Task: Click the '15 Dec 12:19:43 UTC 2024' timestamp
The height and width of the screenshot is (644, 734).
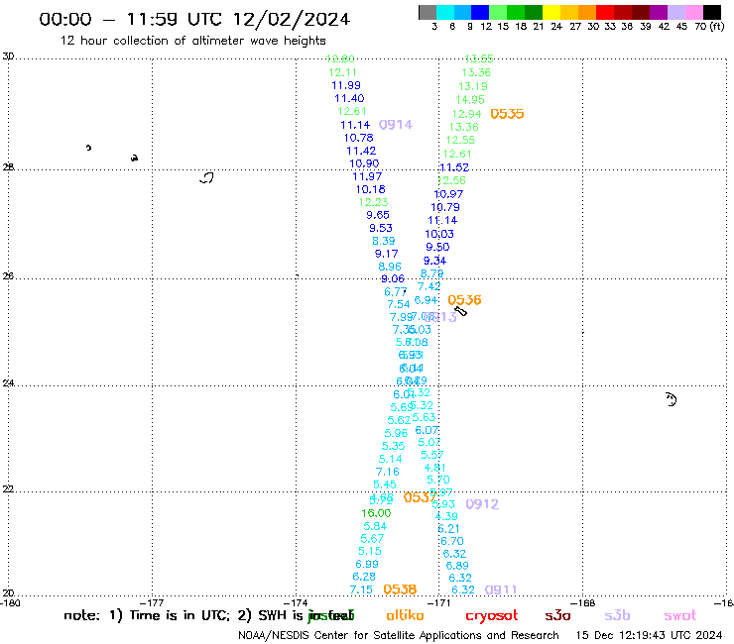Action: [649, 635]
